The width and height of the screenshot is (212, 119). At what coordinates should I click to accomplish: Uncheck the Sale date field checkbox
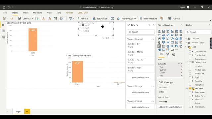(190, 88)
